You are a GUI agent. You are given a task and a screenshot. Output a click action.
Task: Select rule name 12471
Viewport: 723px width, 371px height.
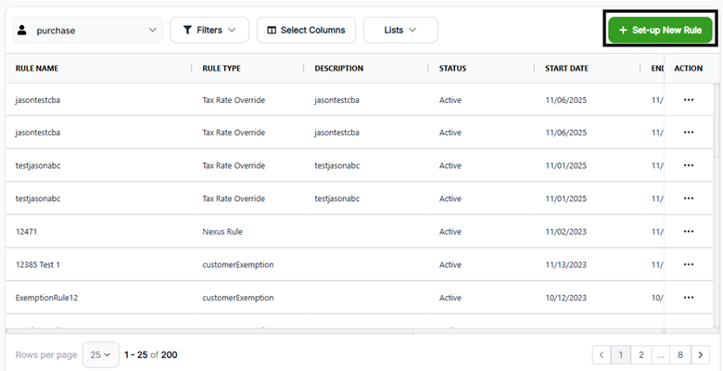pos(26,232)
